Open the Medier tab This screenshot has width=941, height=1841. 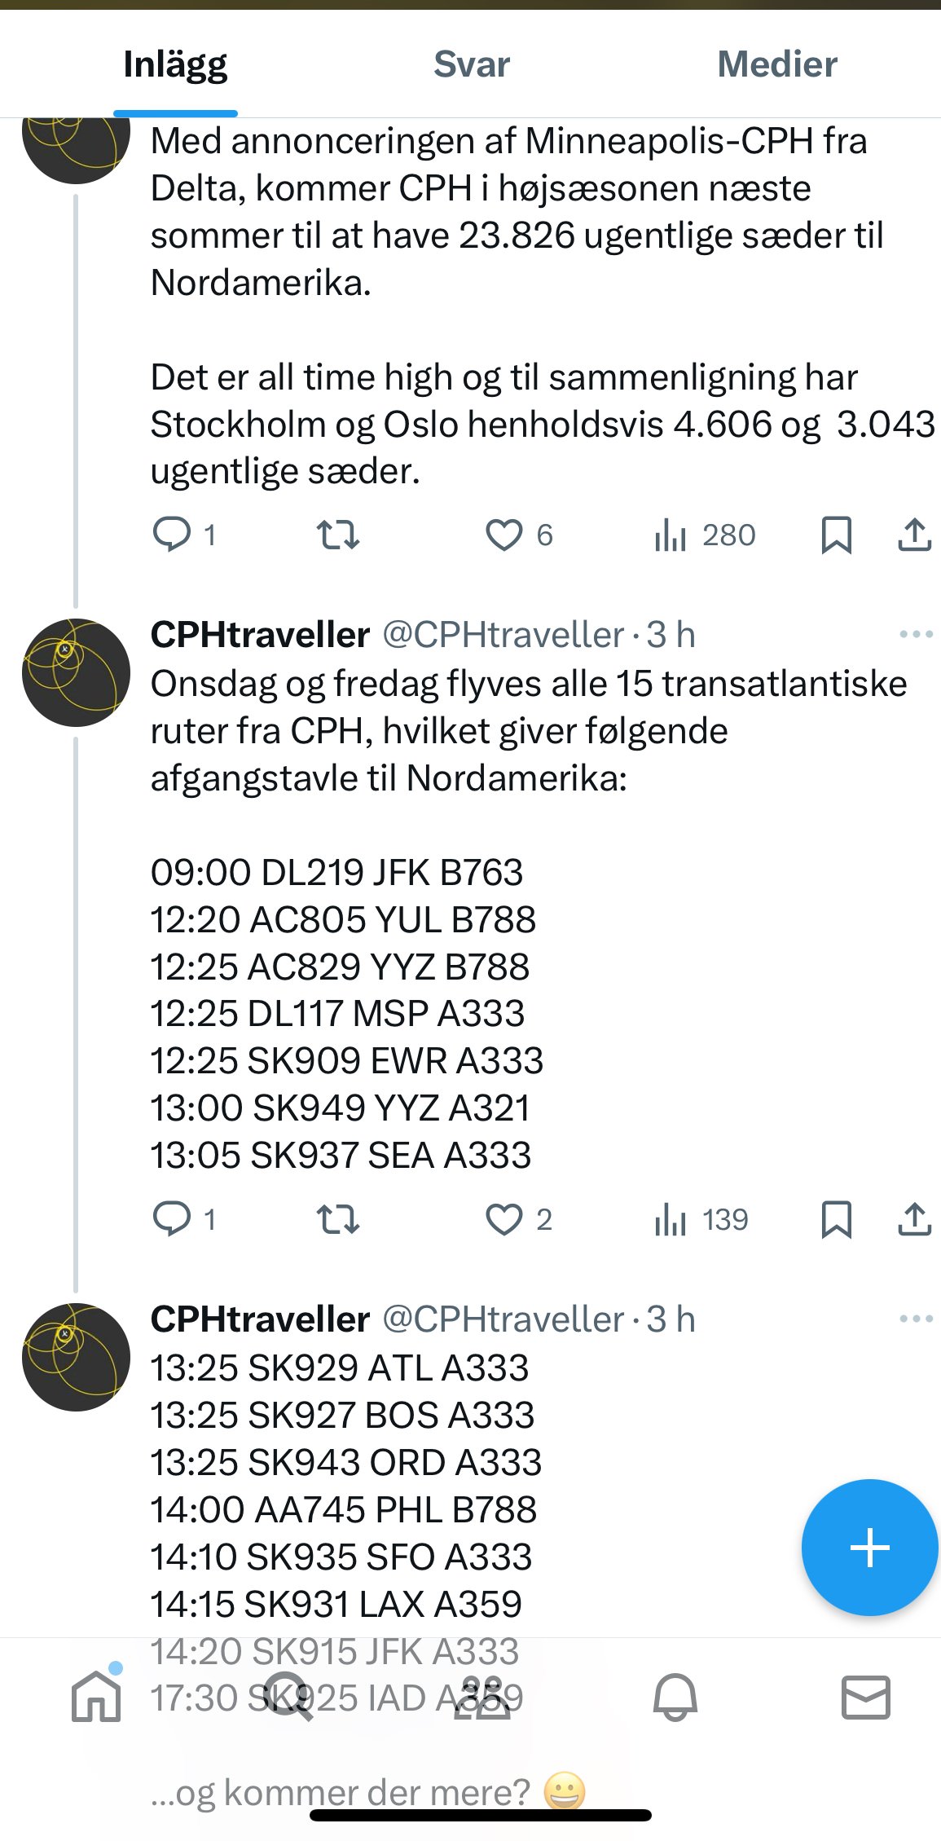pos(776,64)
